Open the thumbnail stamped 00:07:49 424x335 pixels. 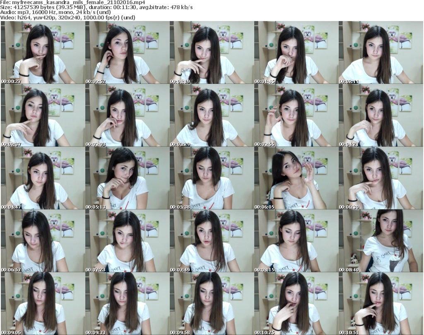click(212, 241)
